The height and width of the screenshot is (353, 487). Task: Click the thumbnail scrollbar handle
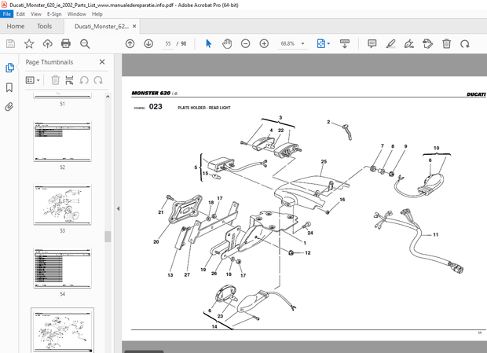pos(108,237)
